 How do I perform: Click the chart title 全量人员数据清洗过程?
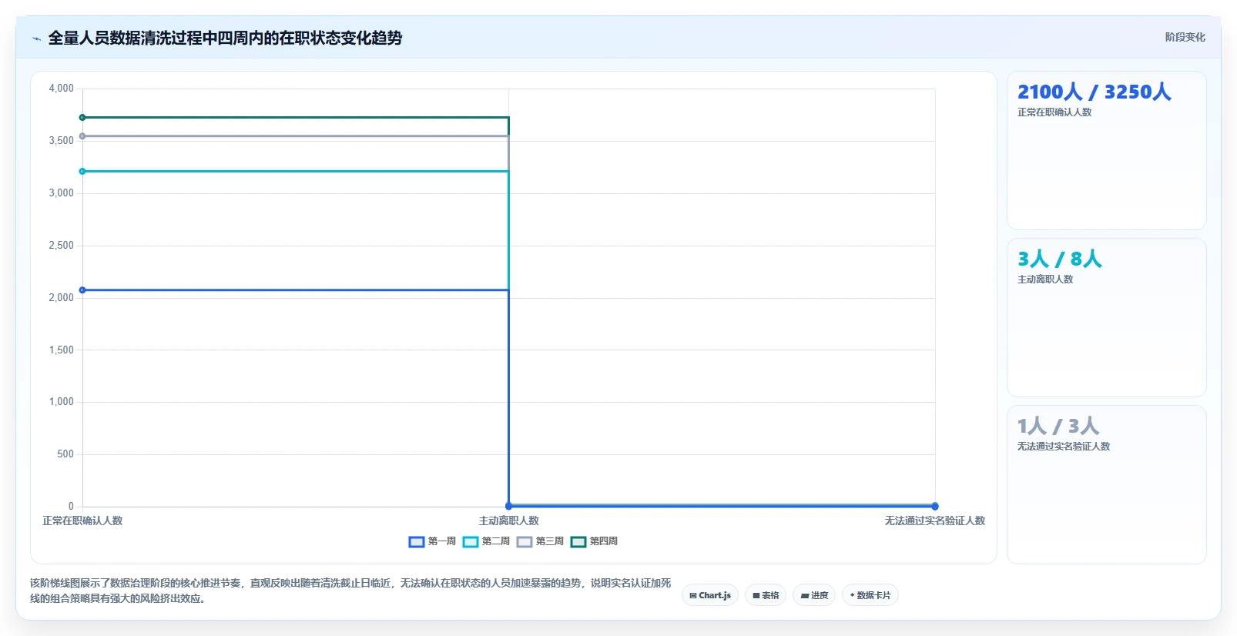tap(225, 38)
